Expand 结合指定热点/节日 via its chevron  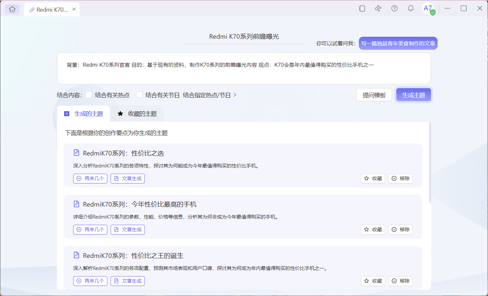click(235, 95)
